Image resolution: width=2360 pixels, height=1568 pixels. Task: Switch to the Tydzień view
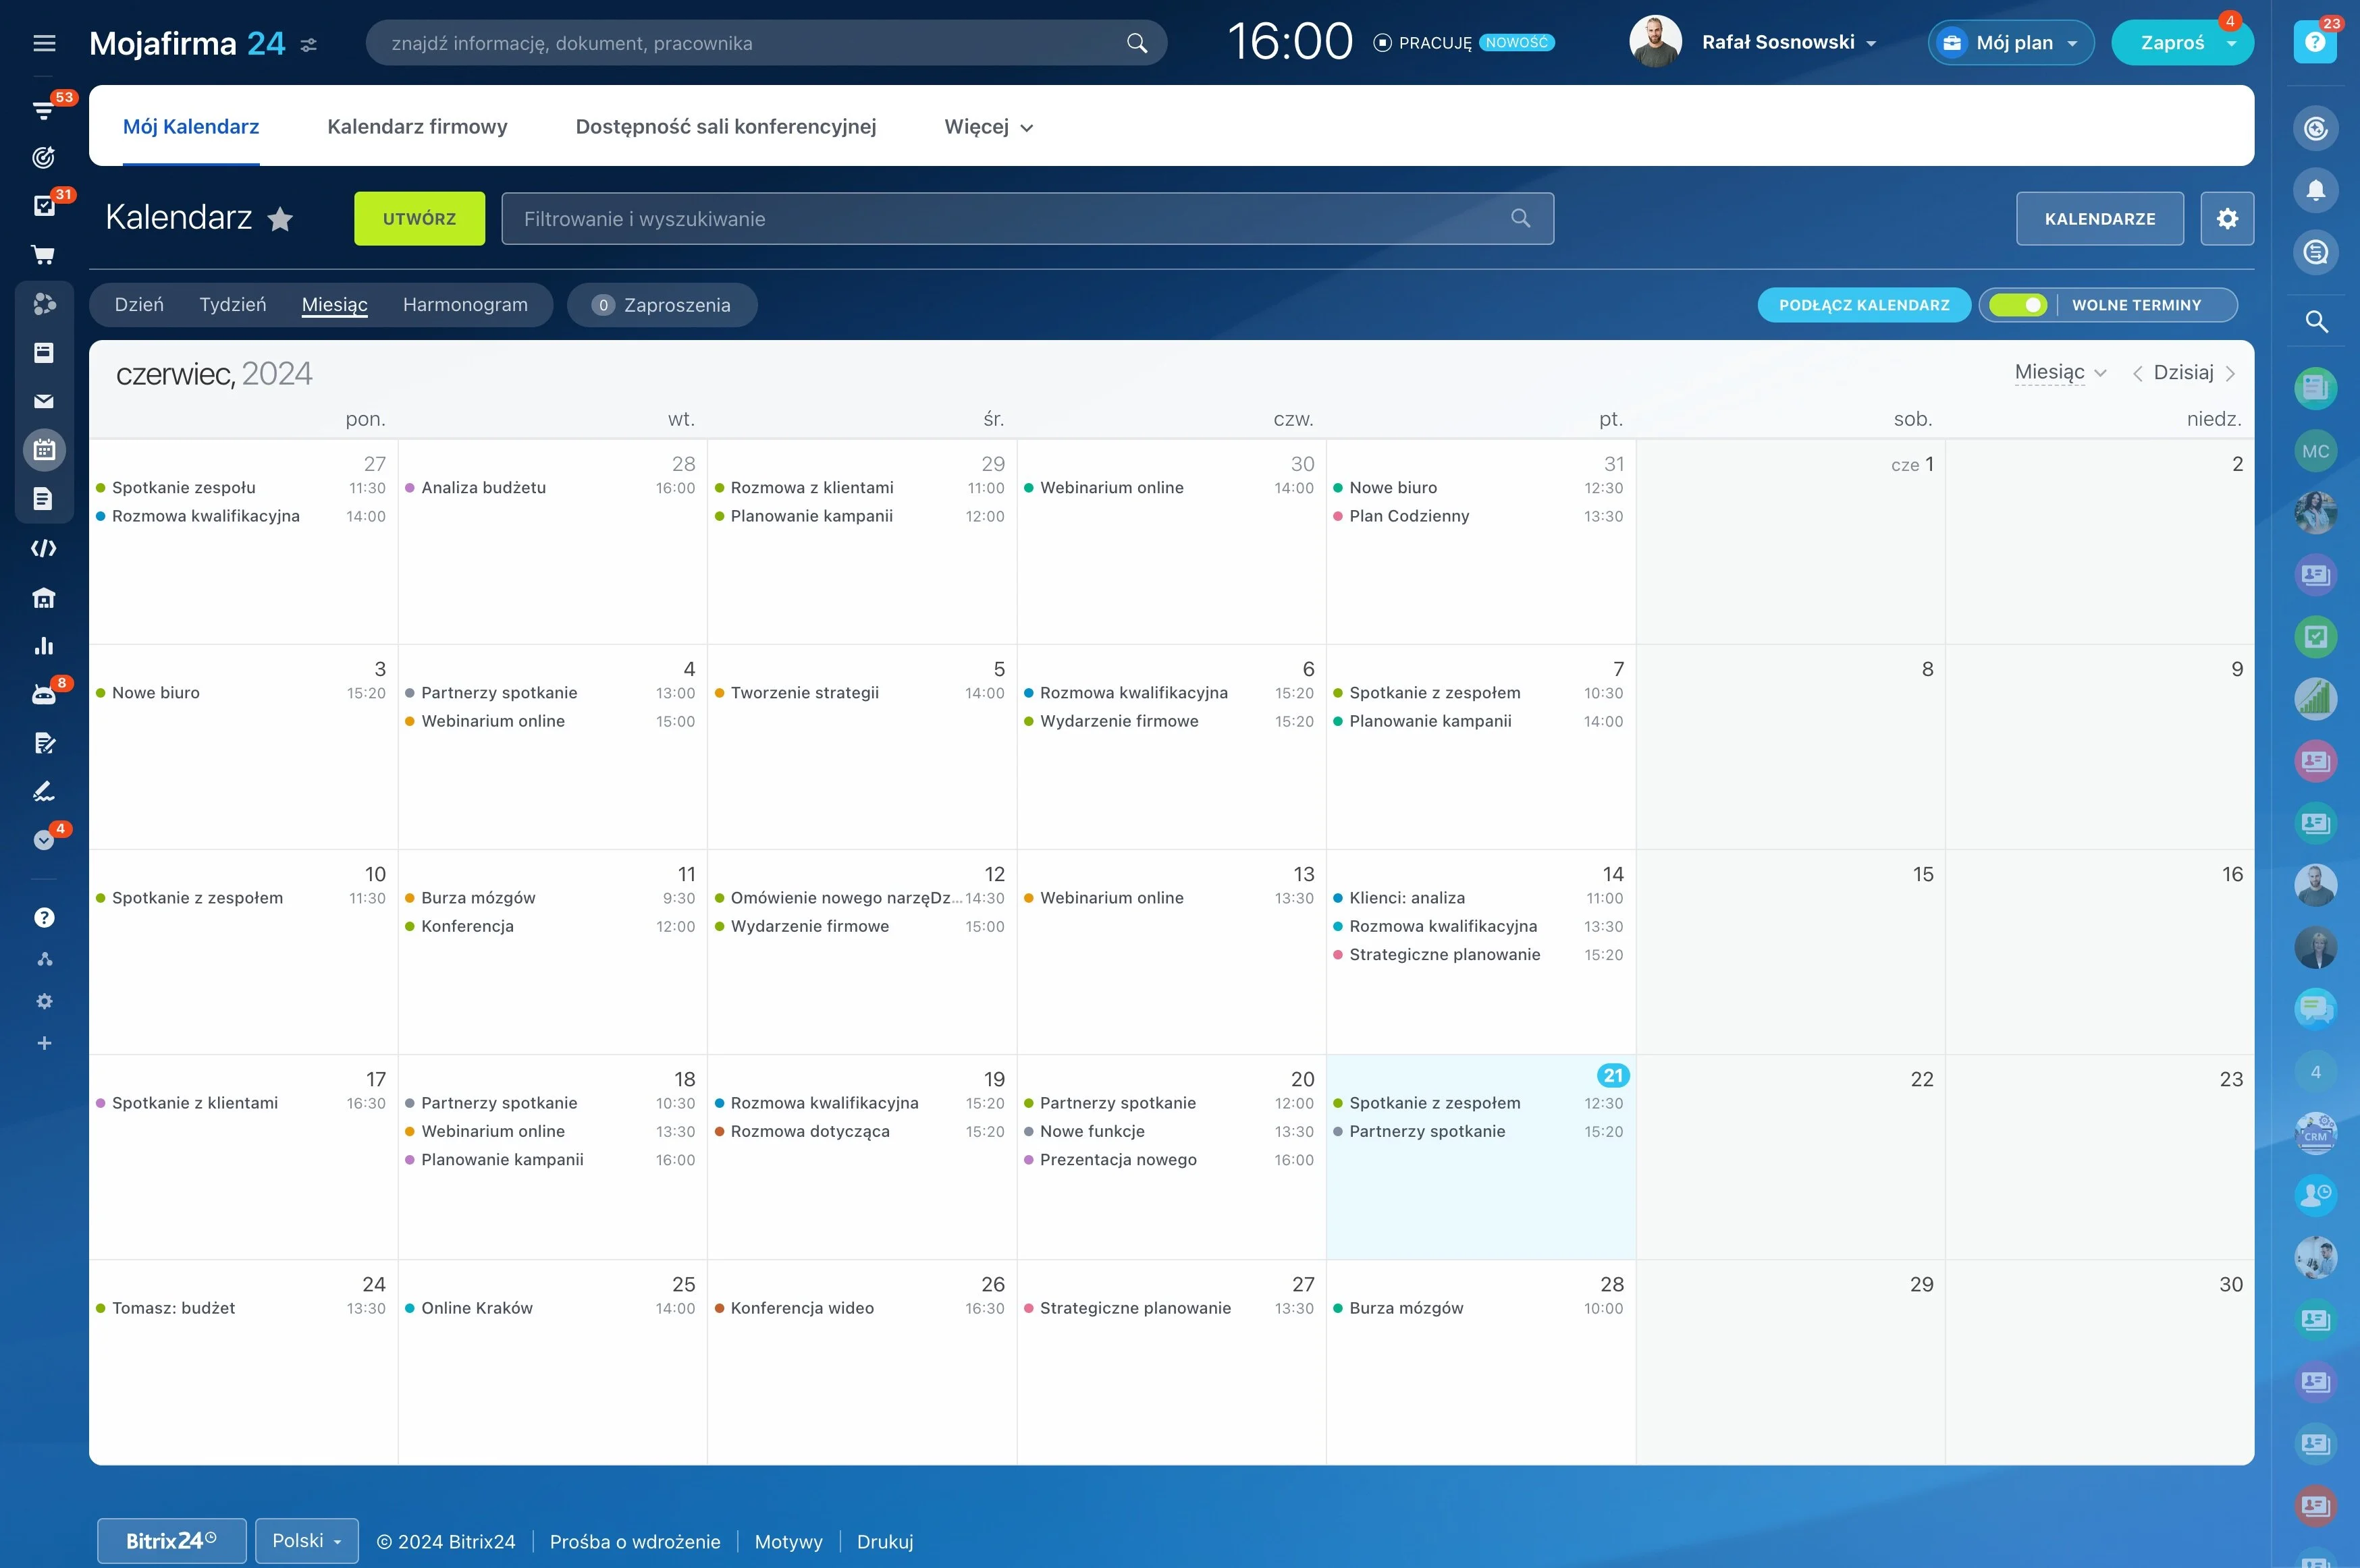[233, 305]
